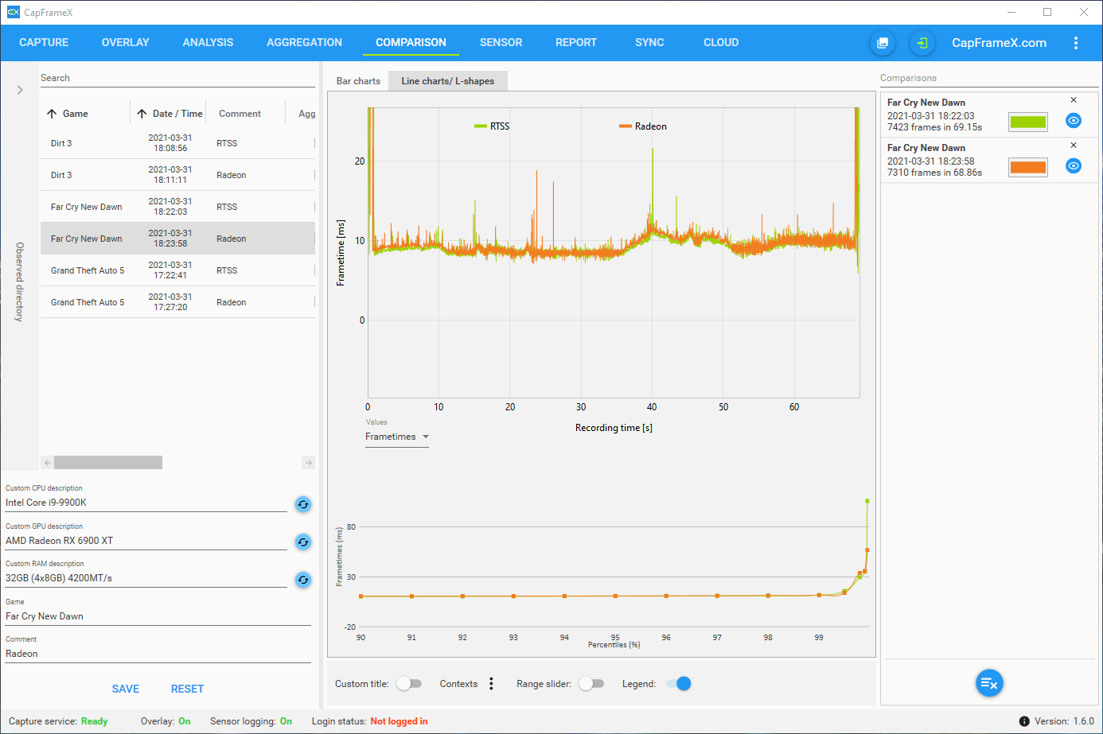The width and height of the screenshot is (1103, 734).
Task: Open the Frametimes values dropdown
Action: (397, 437)
